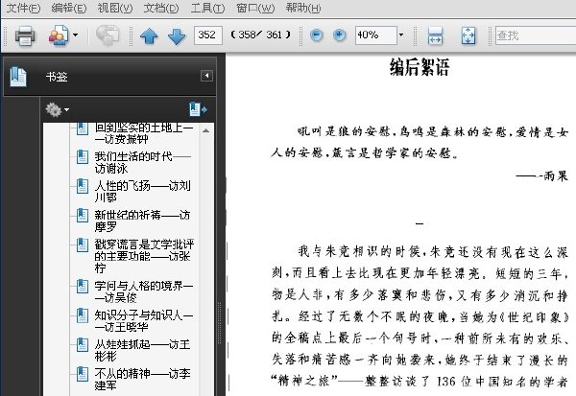Image resolution: width=576 pixels, height=396 pixels.
Task: Click the bookmarks panel icon
Action: coord(18,77)
